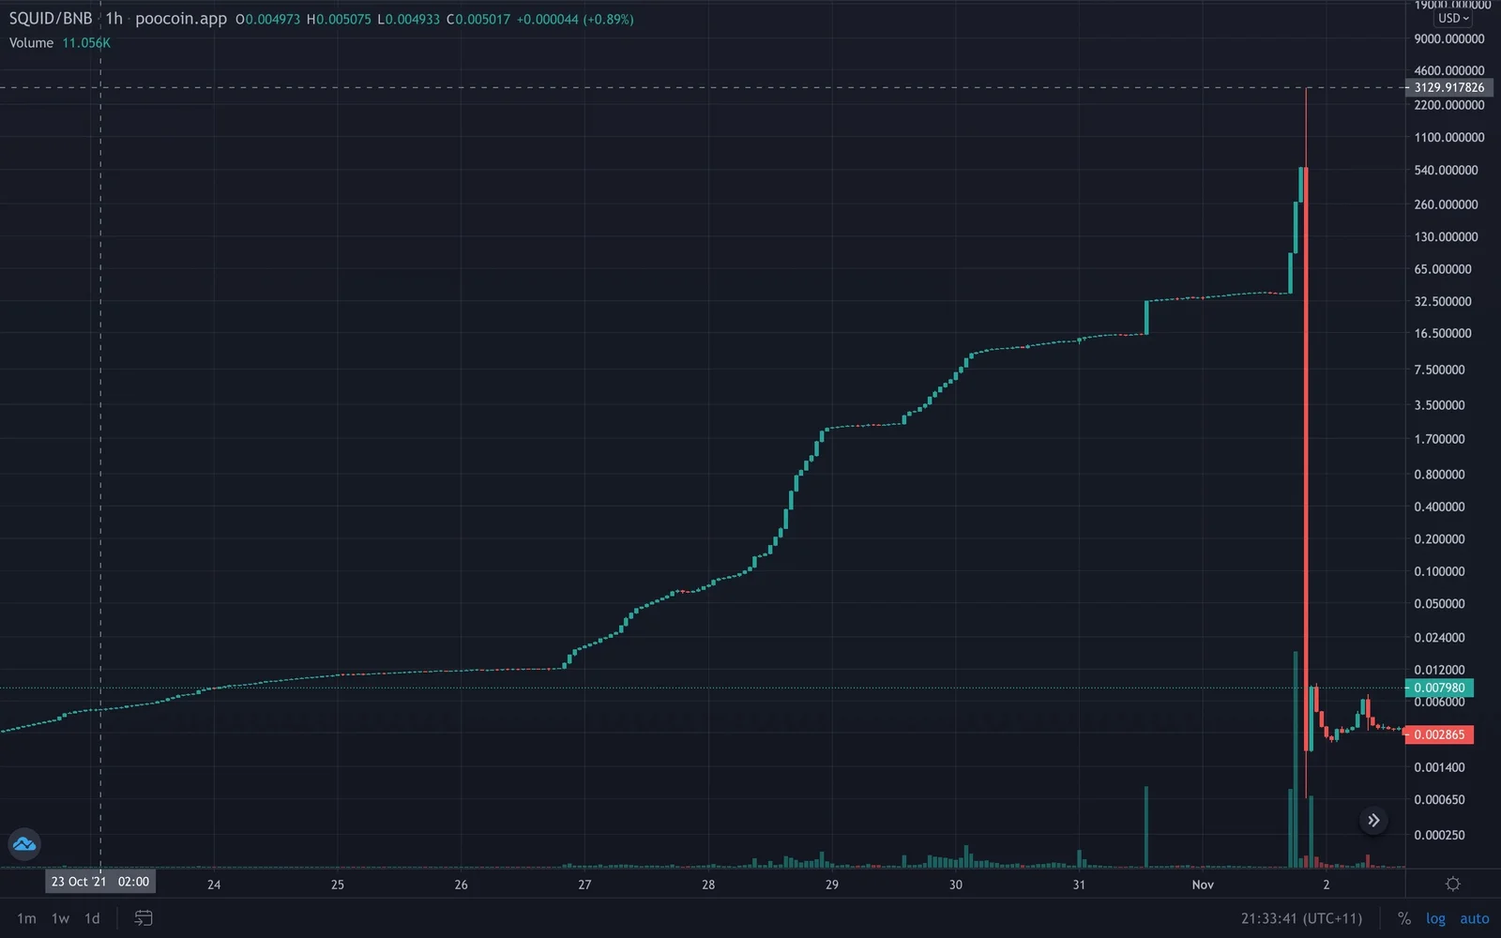Image resolution: width=1501 pixels, height=938 pixels.
Task: Open the USD currency dropdown
Action: 1453,18
